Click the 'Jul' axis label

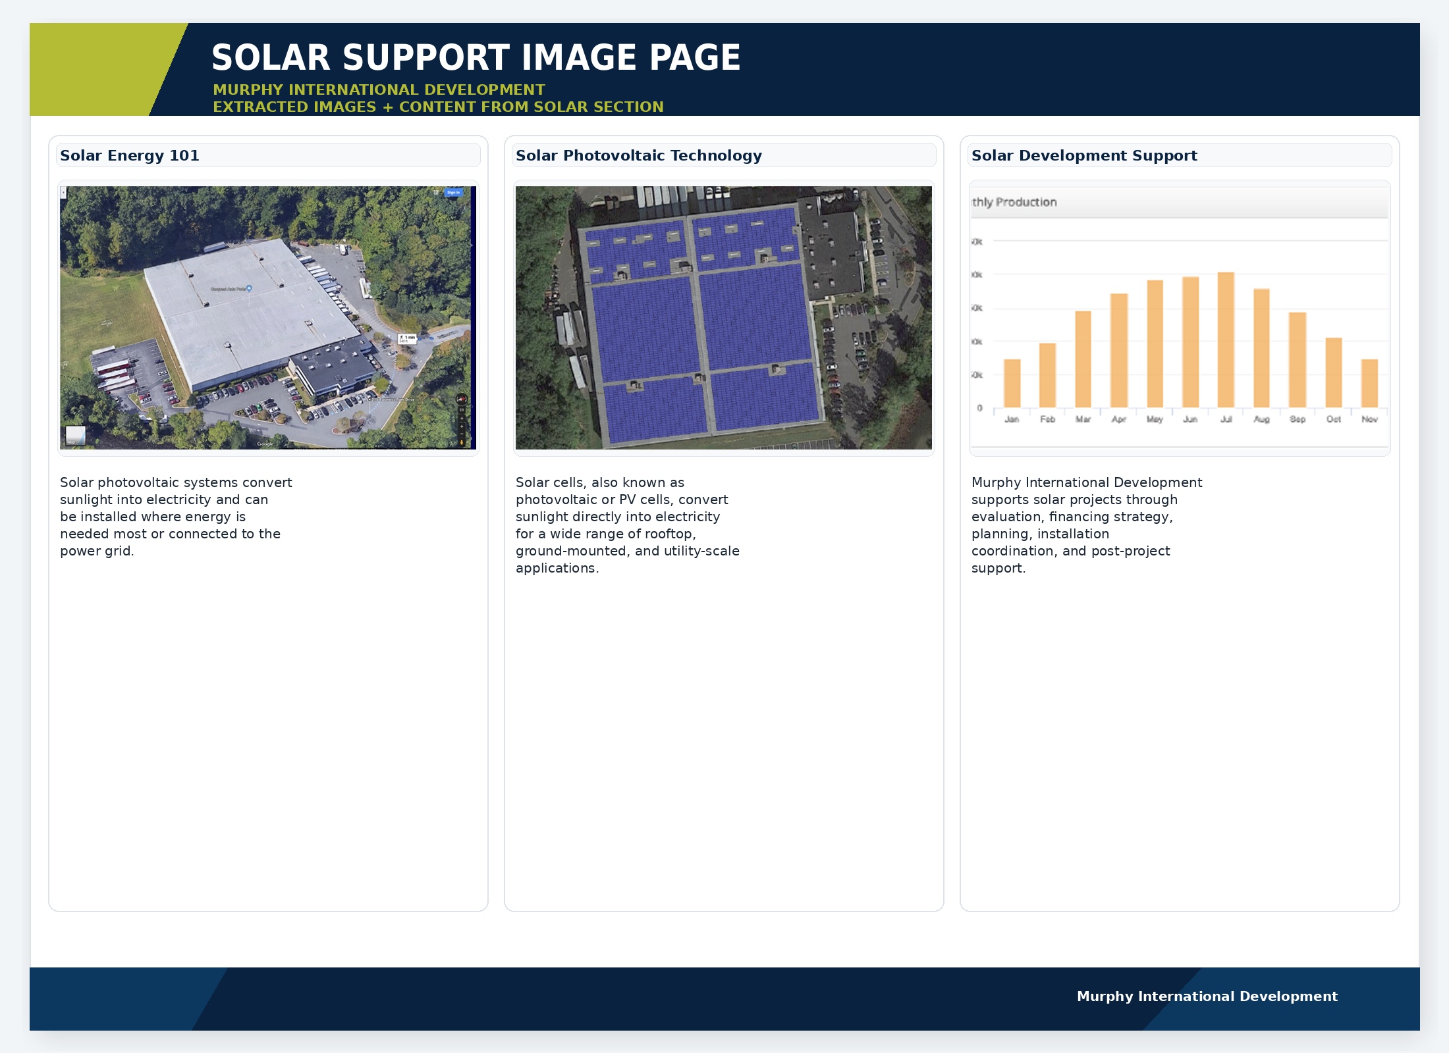(1226, 419)
